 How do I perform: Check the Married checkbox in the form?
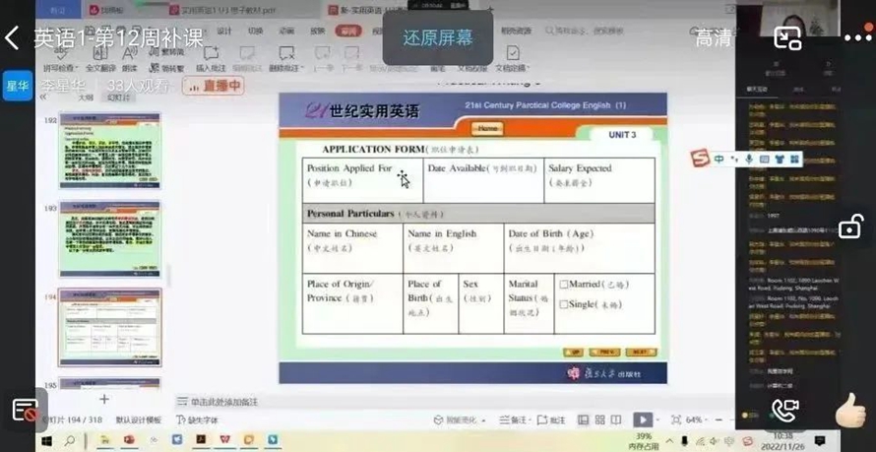click(564, 285)
